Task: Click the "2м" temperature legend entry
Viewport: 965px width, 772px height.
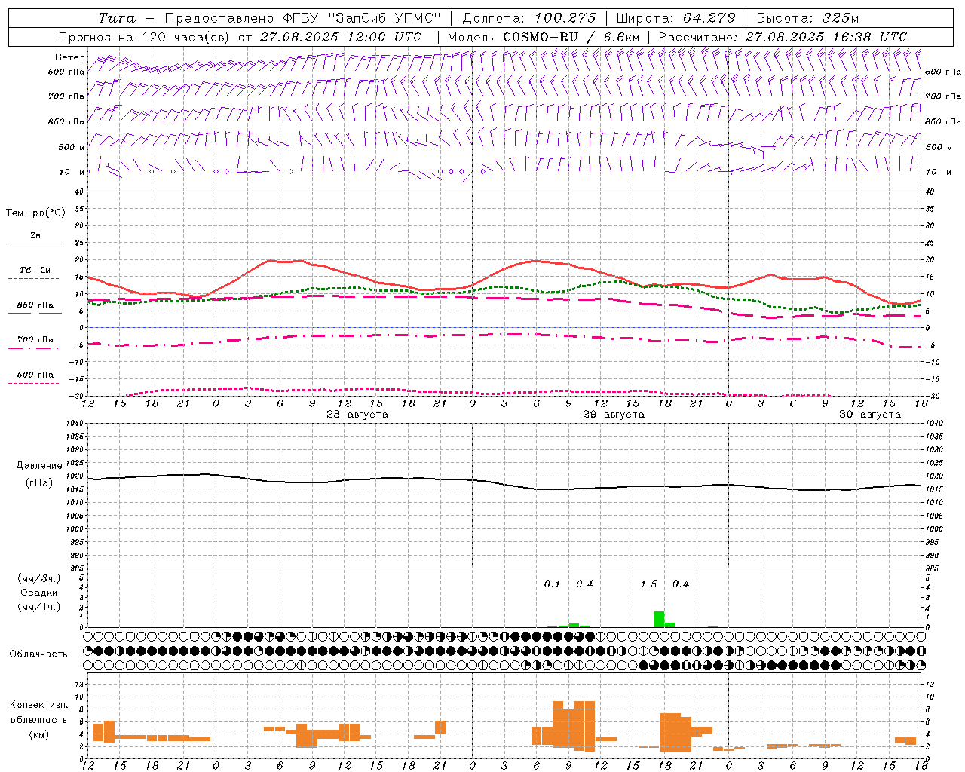Action: point(35,236)
